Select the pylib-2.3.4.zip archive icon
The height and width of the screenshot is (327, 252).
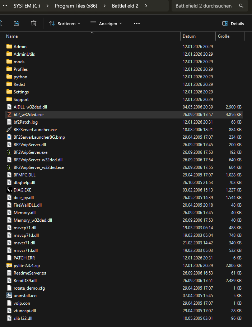pos(9,266)
